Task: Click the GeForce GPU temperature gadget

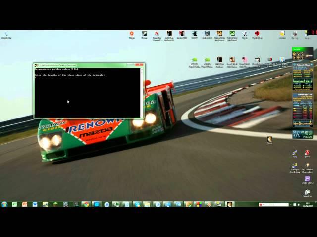Action: (303, 134)
